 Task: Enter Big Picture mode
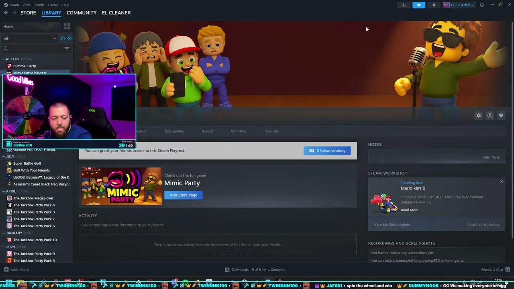(x=482, y=5)
